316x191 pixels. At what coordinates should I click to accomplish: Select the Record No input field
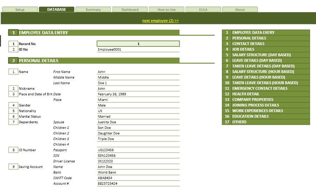point(138,44)
